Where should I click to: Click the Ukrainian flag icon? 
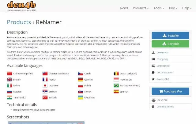81,97
